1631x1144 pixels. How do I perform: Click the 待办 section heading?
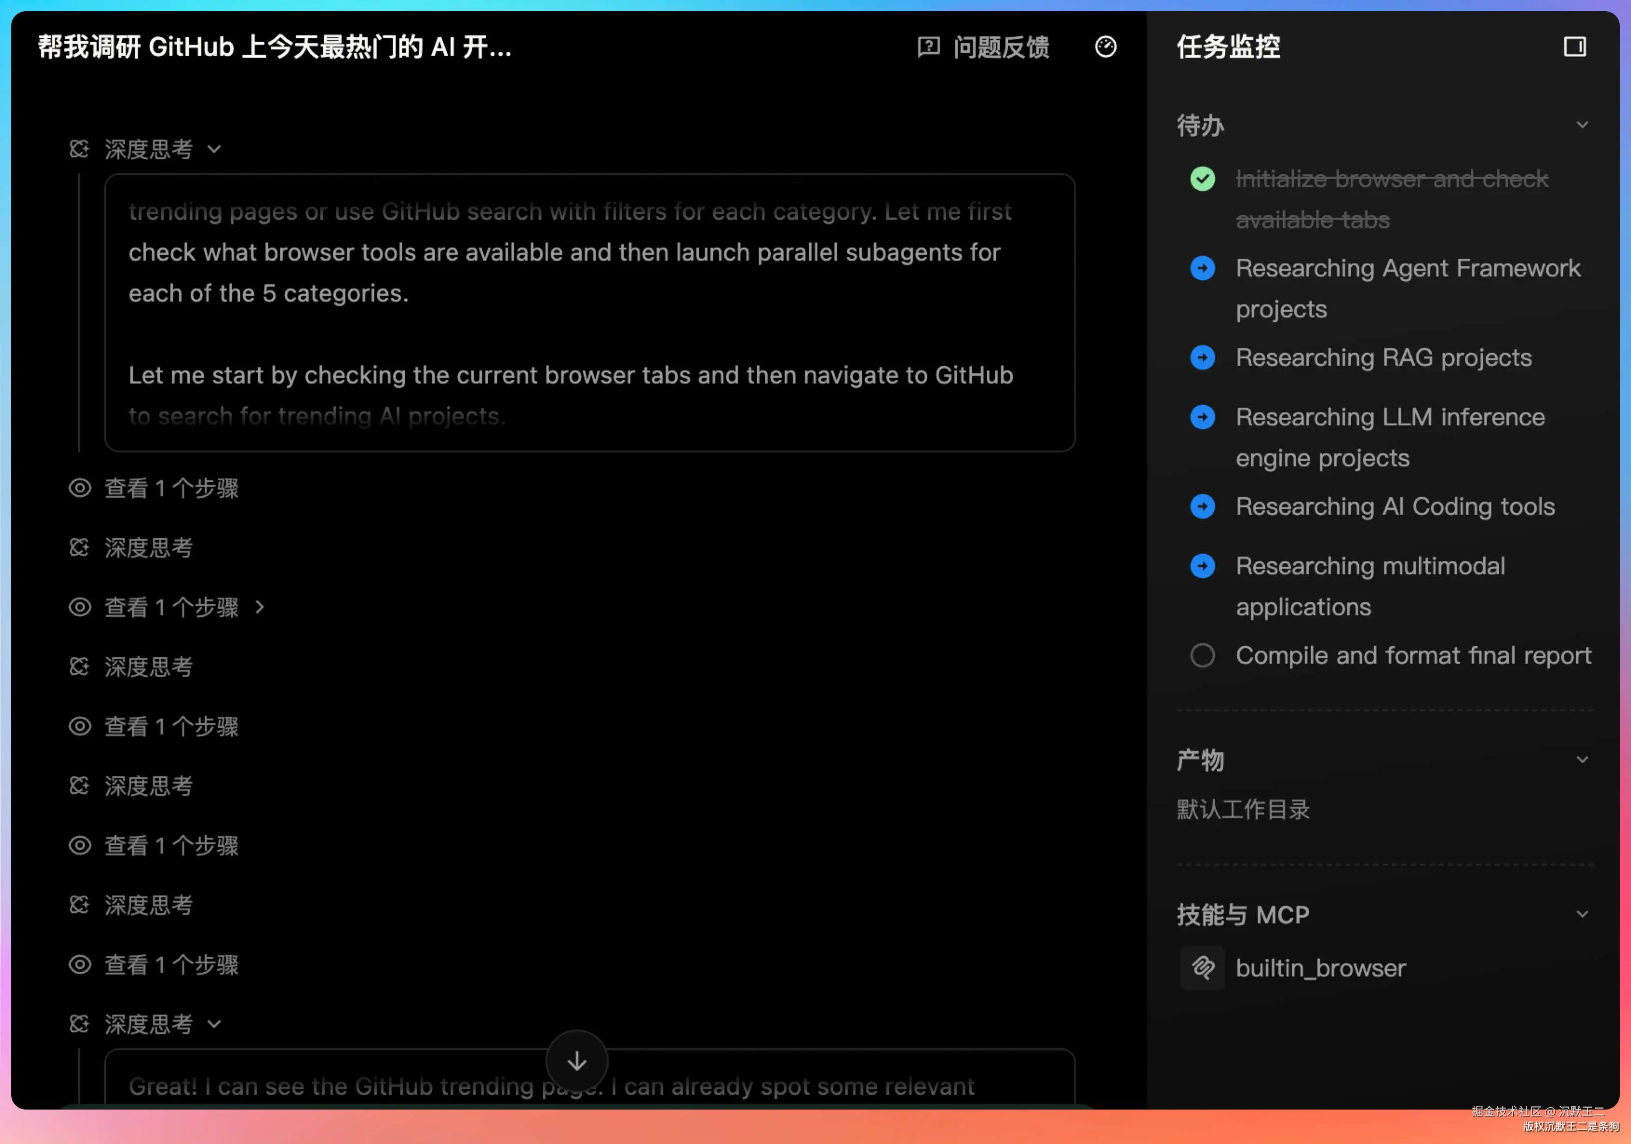point(1200,125)
